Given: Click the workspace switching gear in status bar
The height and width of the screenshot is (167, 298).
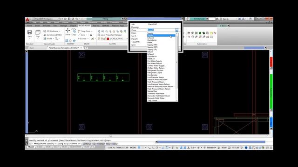Looking at the screenshot, I should pos(198,148).
